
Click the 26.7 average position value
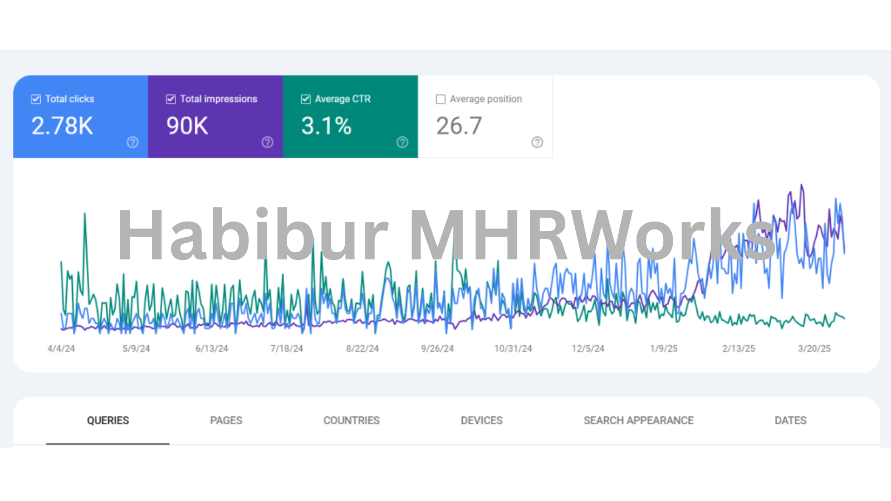[459, 126]
